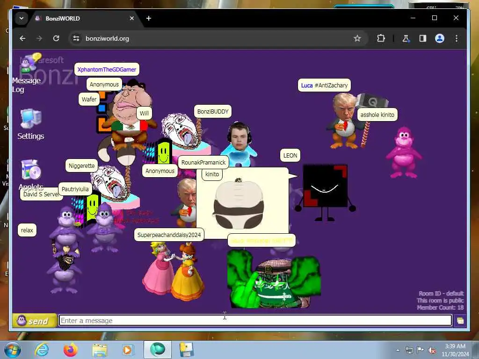Open the Windows Start orb

click(x=13, y=350)
